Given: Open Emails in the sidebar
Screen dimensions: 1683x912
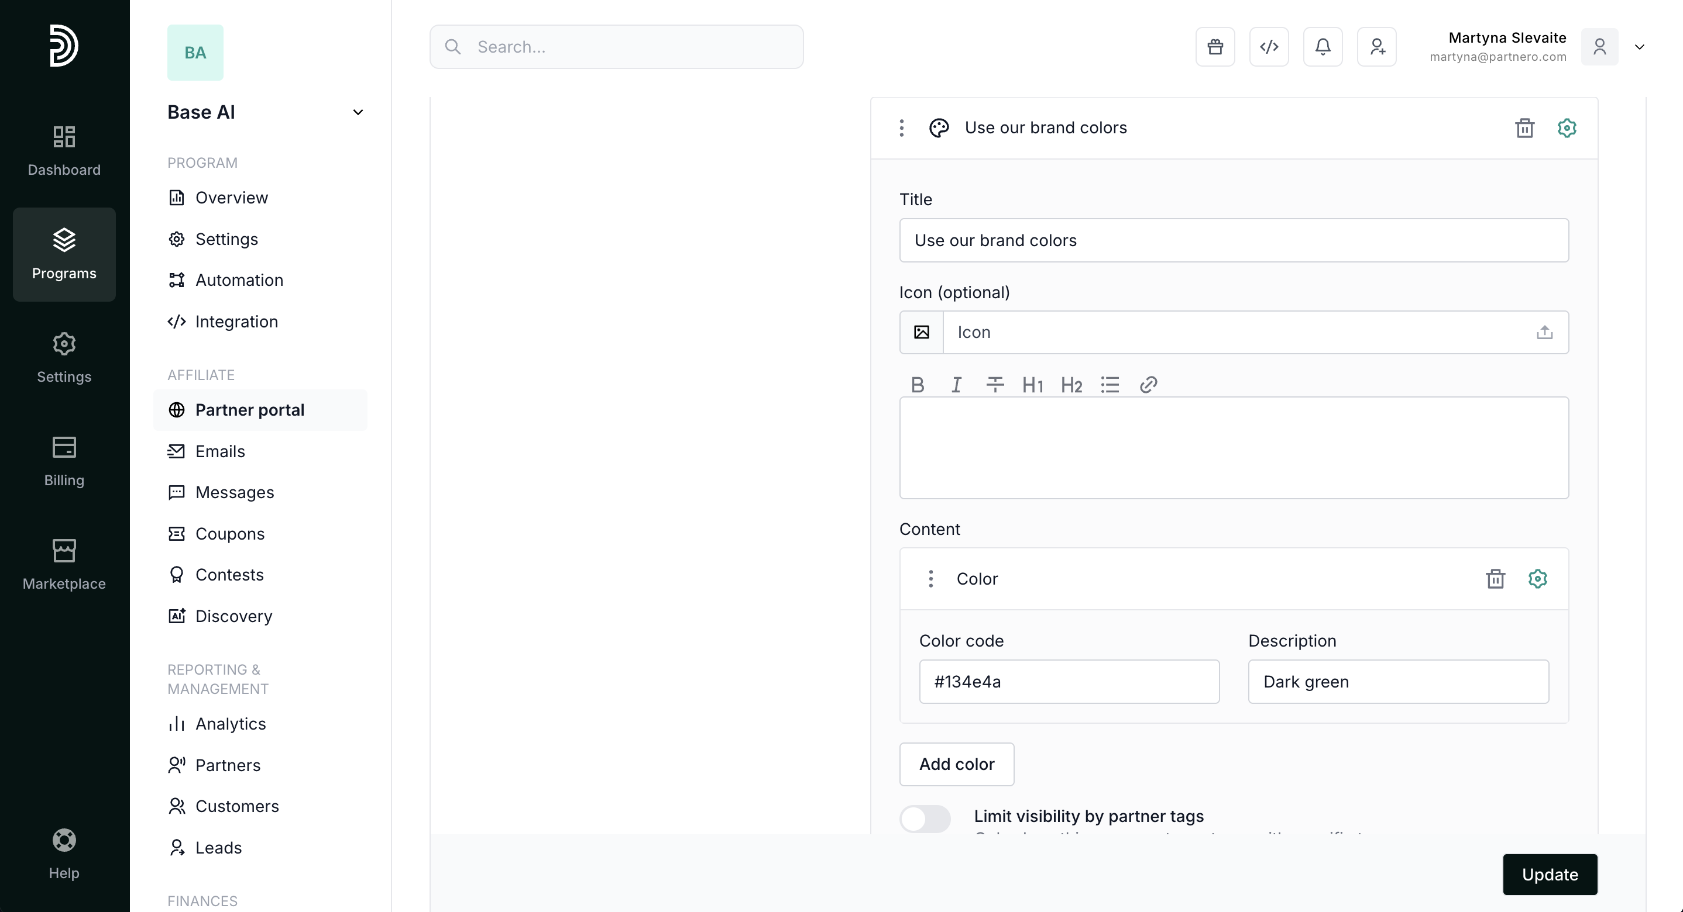Looking at the screenshot, I should [219, 451].
